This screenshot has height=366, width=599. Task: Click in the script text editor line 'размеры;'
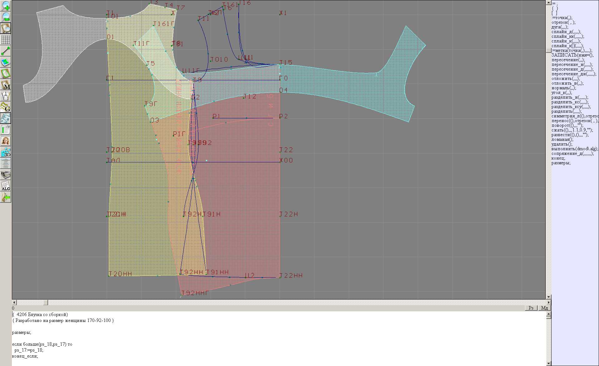coord(22,332)
